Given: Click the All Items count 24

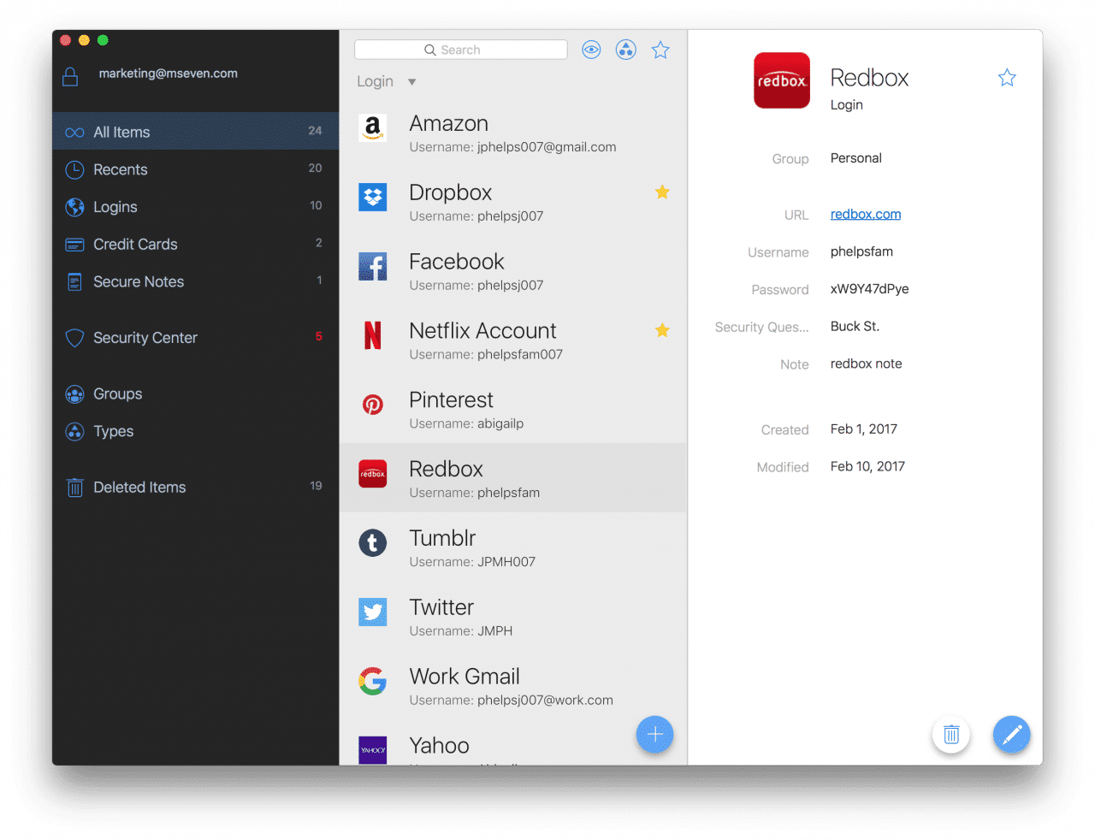Looking at the screenshot, I should [315, 131].
